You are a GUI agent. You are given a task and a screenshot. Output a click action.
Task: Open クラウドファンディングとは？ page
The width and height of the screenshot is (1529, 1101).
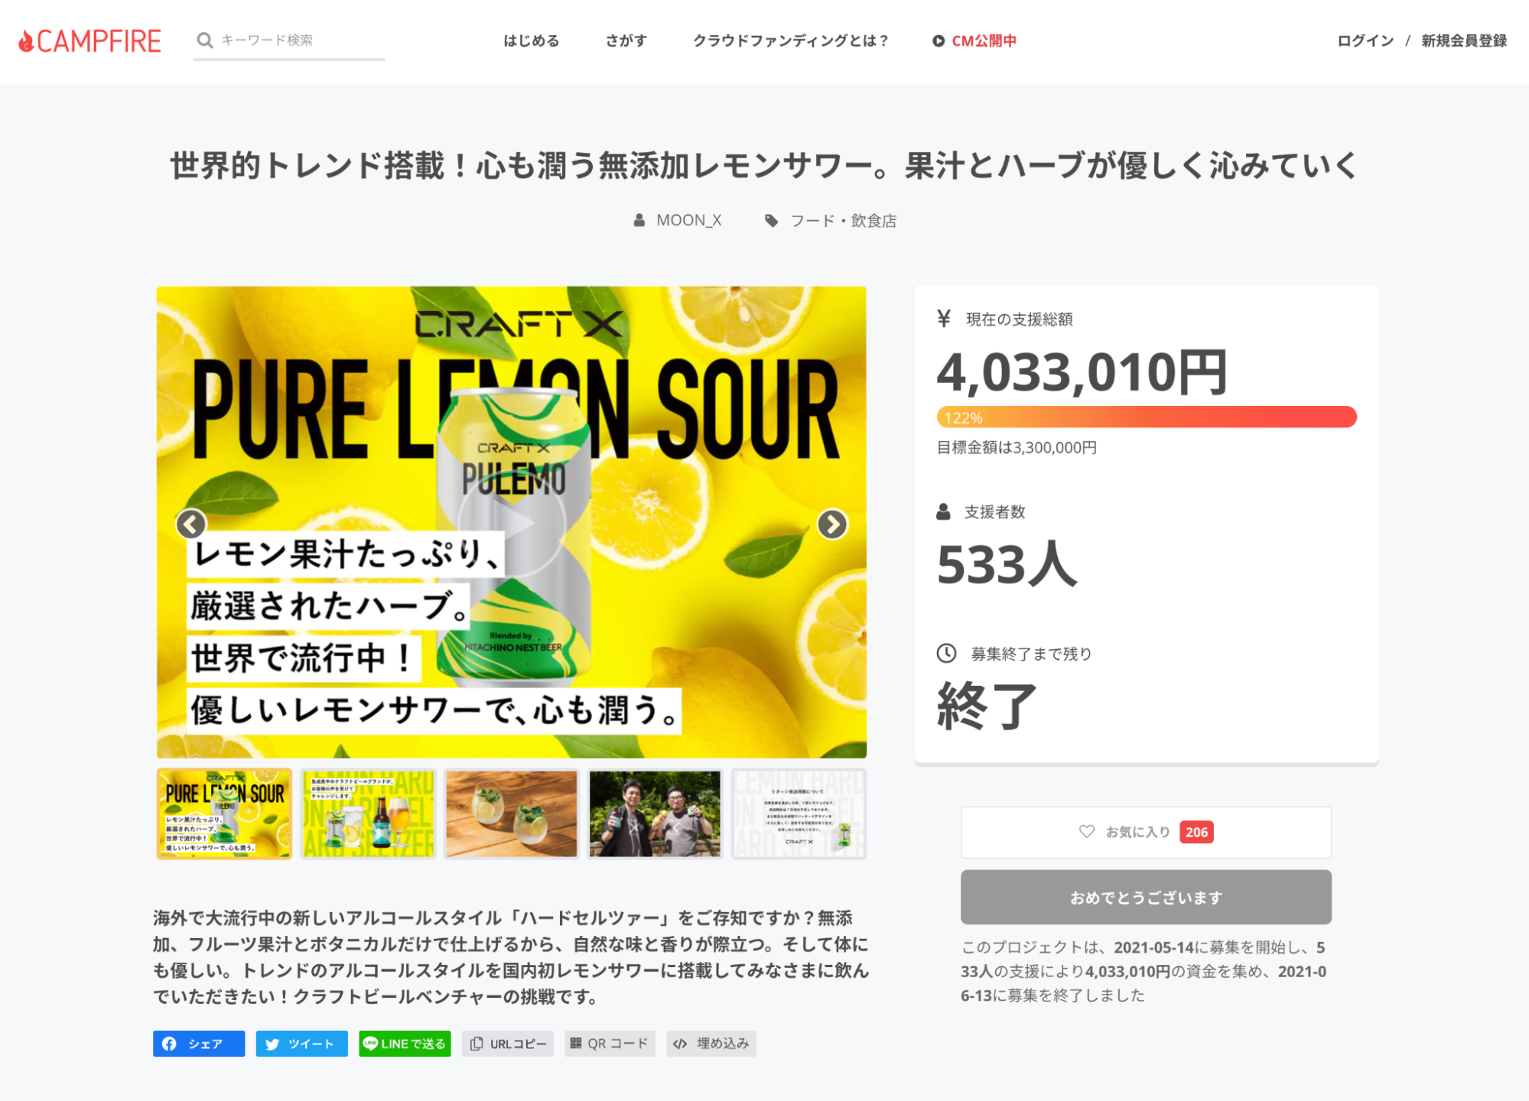[x=791, y=41]
